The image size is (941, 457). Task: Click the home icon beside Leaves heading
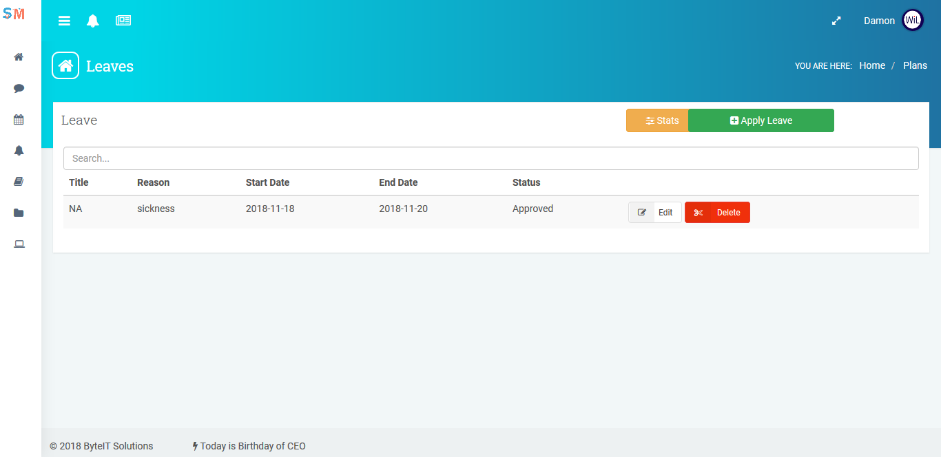65,66
